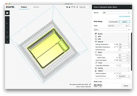The height and width of the screenshot is (96, 137).
Task: Click link icon beside Generate Support
Action: (x=115, y=73)
